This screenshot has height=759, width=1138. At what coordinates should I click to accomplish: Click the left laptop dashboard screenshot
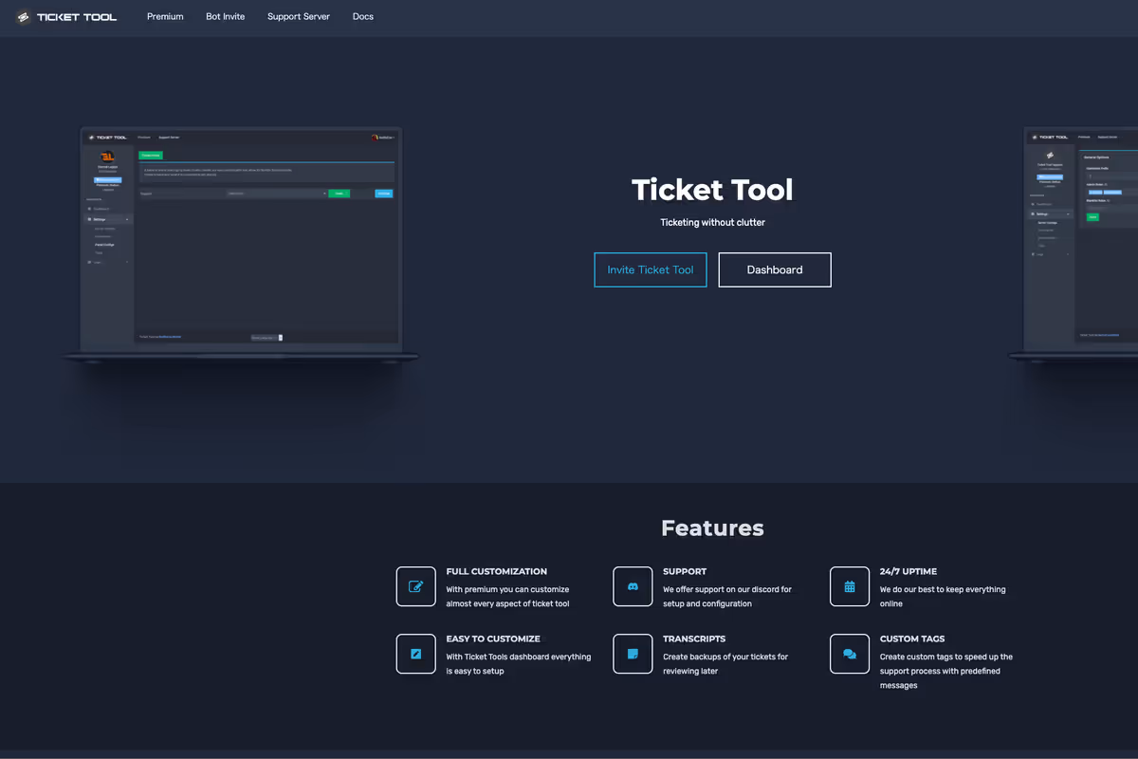241,245
